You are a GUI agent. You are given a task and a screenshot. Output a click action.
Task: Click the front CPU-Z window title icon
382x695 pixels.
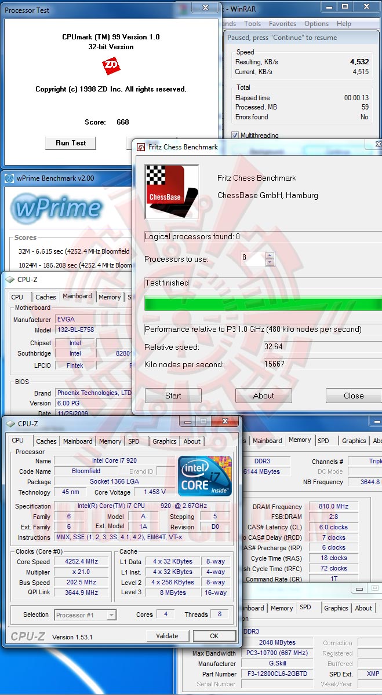click(10, 424)
